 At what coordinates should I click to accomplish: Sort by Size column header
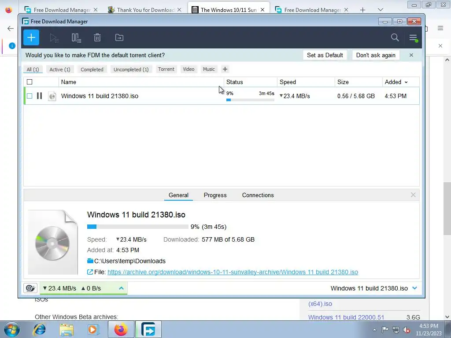359,82
